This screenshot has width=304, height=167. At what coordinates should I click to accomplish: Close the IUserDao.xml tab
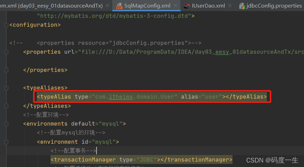tap(230, 6)
